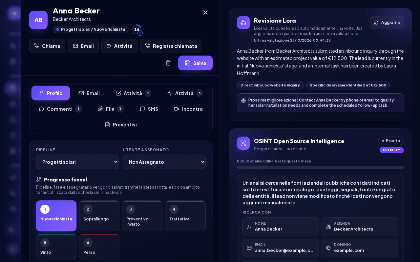Select the Profilo tab

(51, 93)
